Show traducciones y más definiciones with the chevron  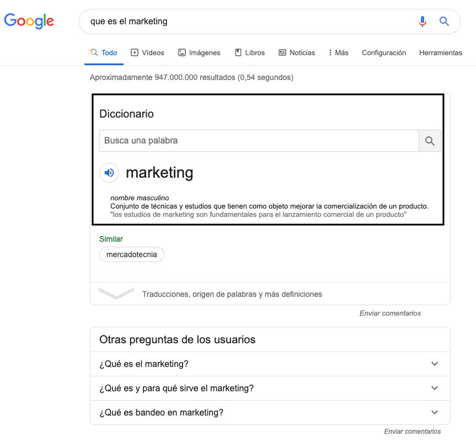point(116,294)
